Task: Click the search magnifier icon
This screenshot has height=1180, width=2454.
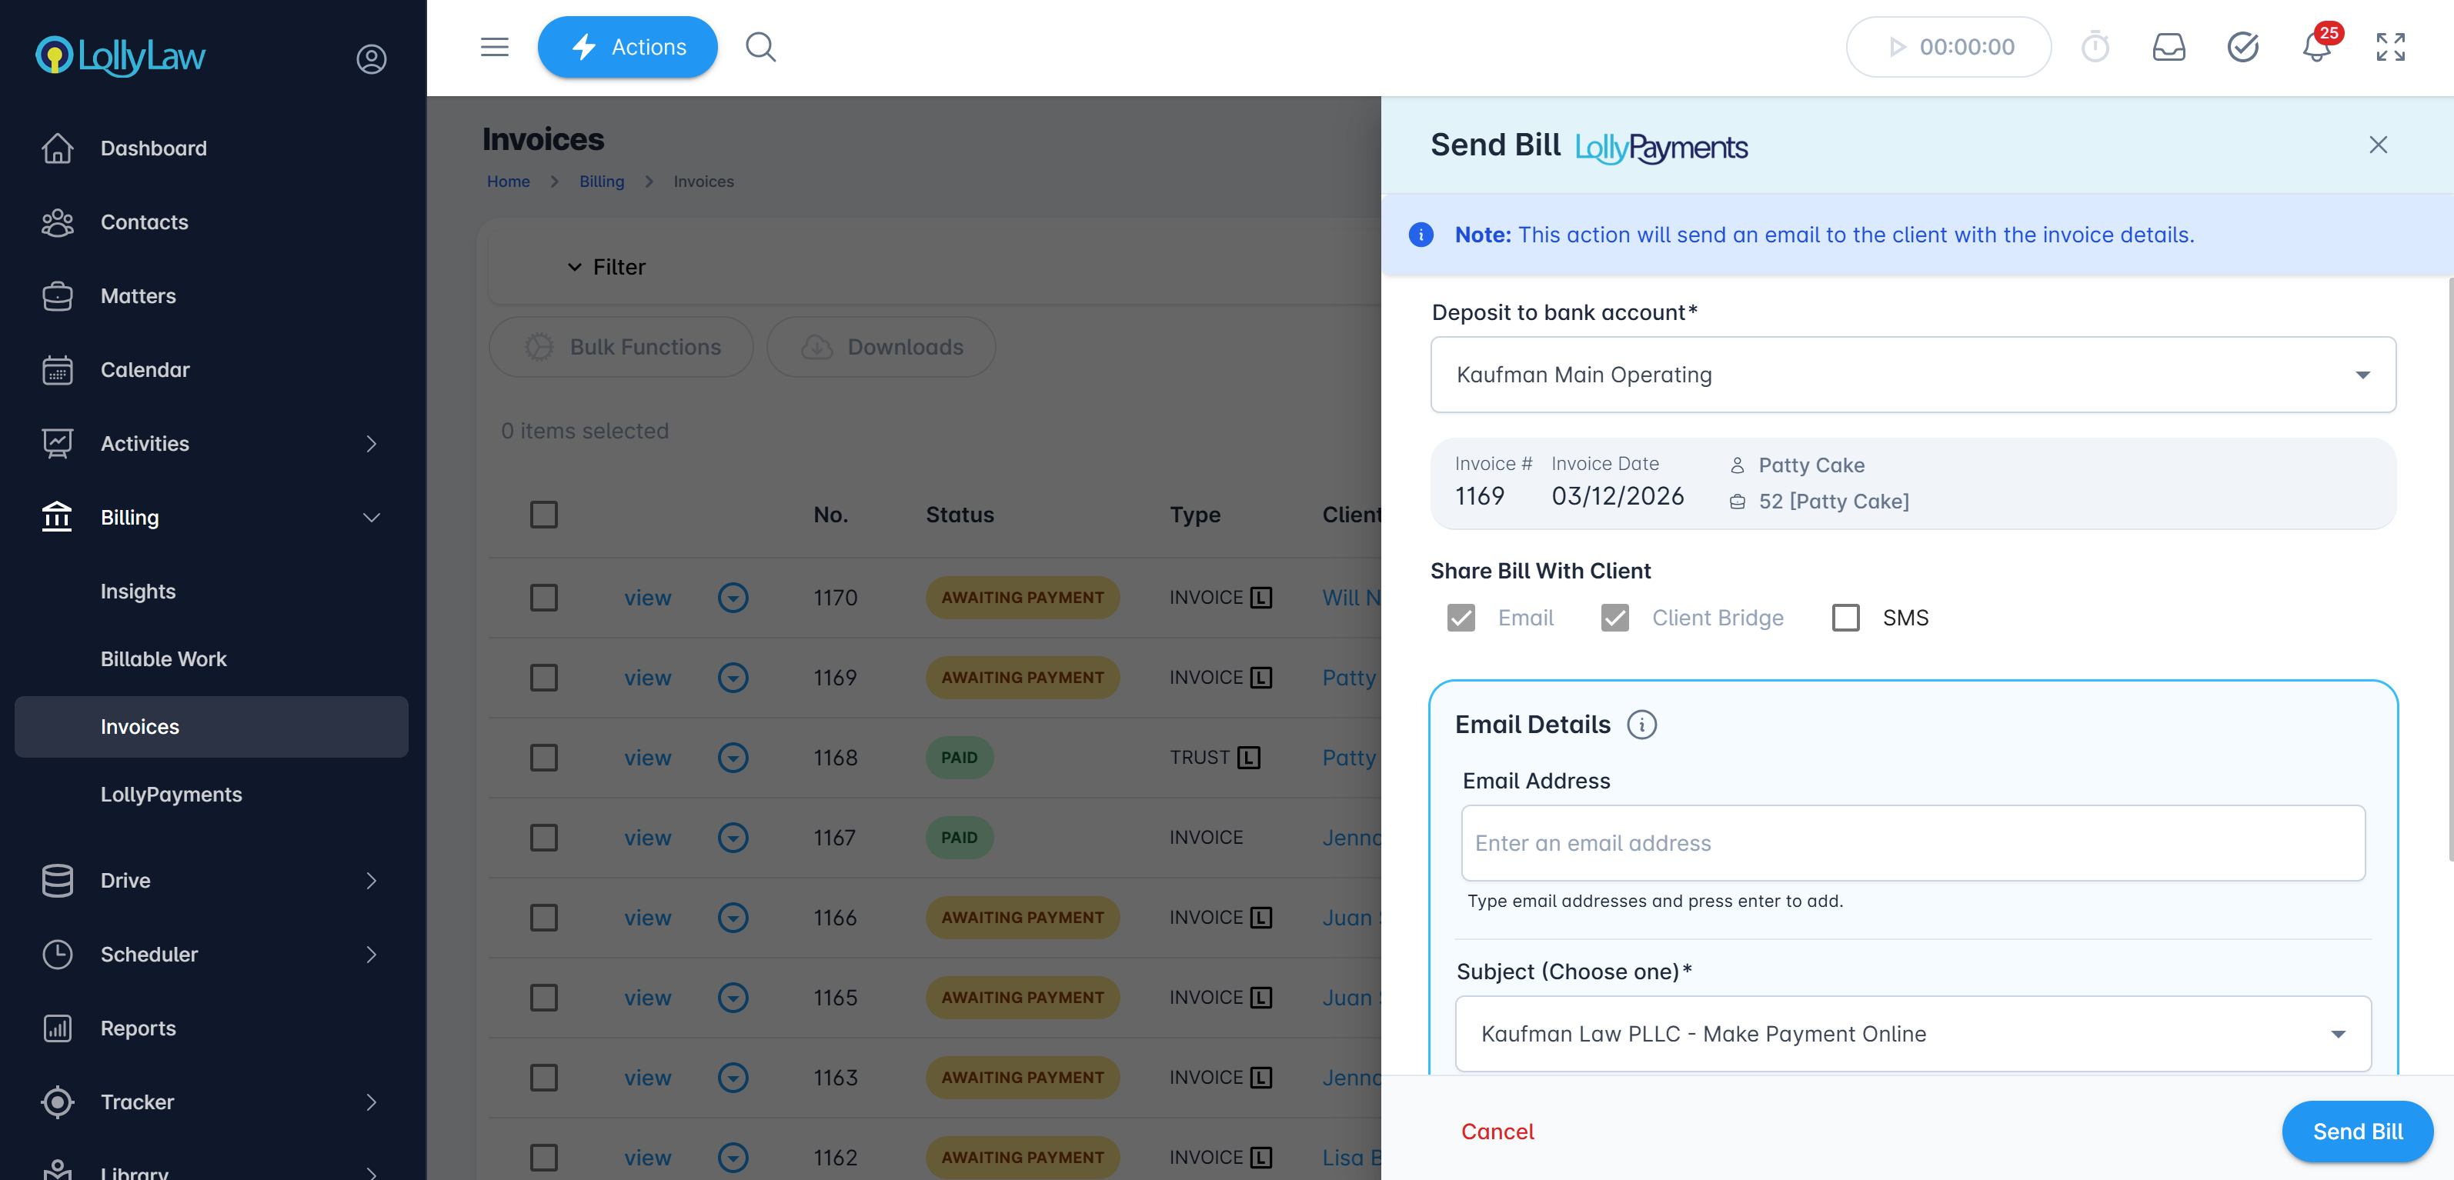Action: click(760, 47)
